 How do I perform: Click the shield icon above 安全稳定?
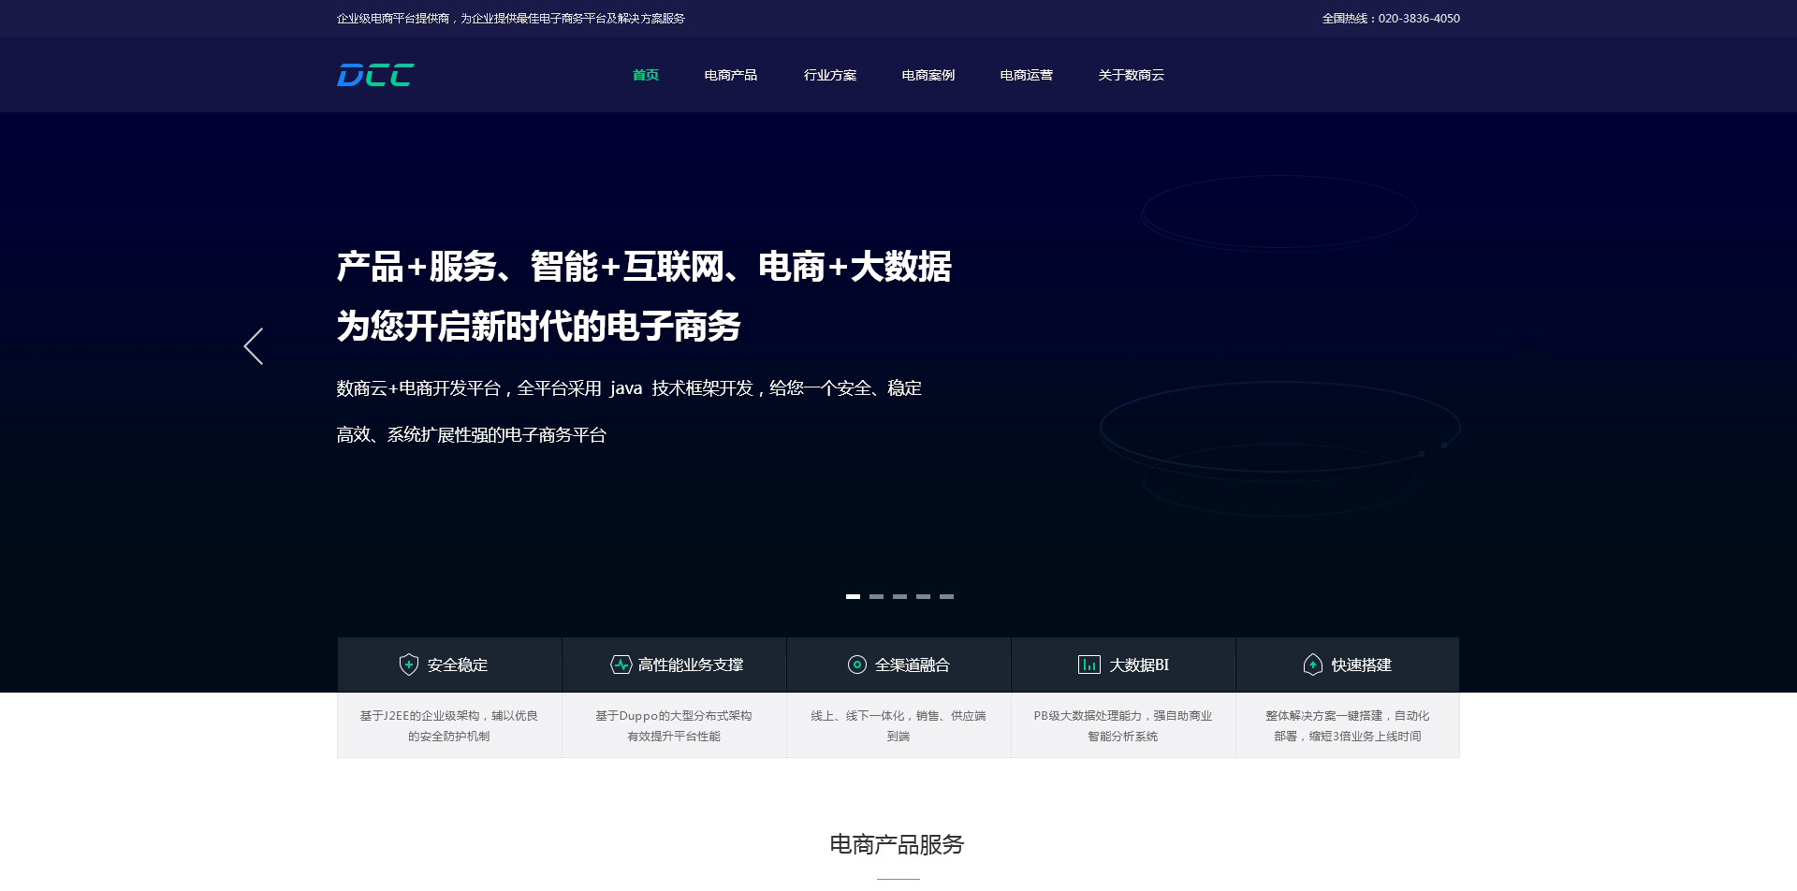[x=407, y=665]
